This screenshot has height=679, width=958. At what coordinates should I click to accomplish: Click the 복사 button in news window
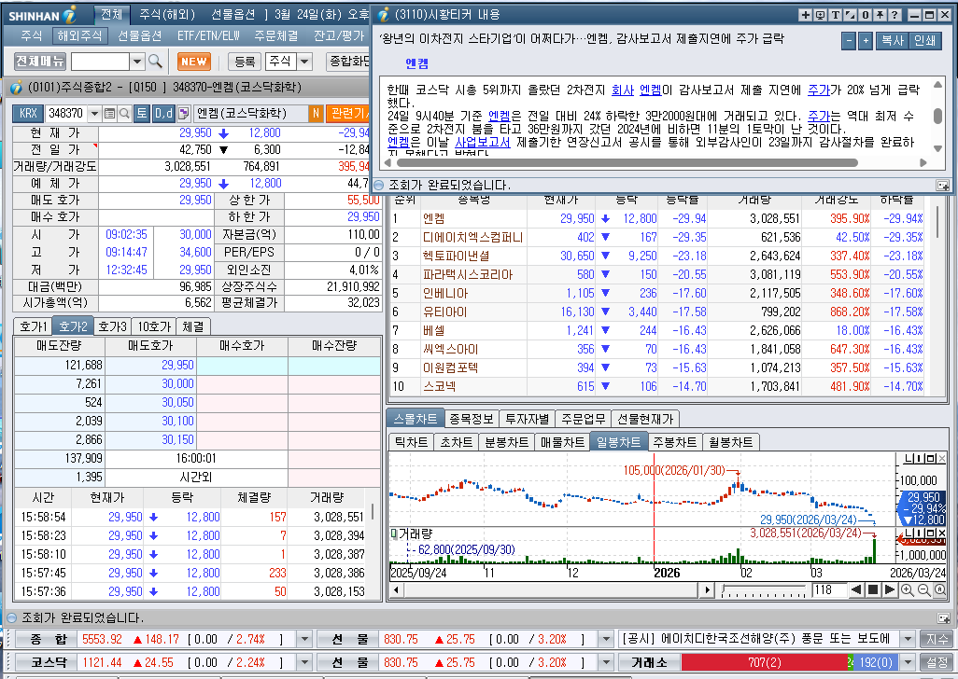[x=892, y=41]
